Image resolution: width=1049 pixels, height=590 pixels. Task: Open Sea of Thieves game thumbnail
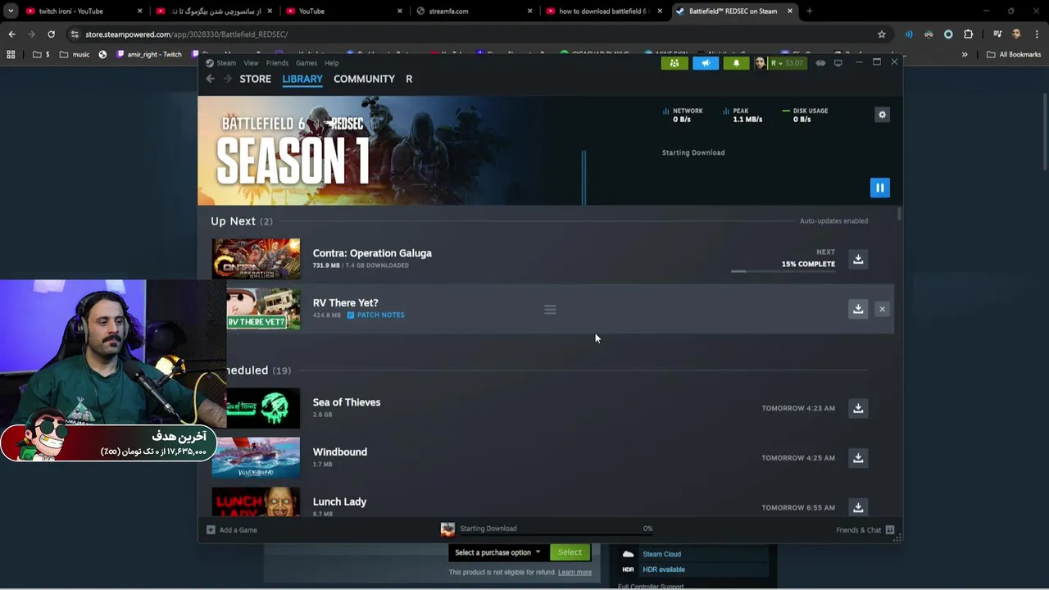(x=262, y=408)
